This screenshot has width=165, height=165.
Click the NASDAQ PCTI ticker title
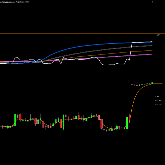pos(23,2)
